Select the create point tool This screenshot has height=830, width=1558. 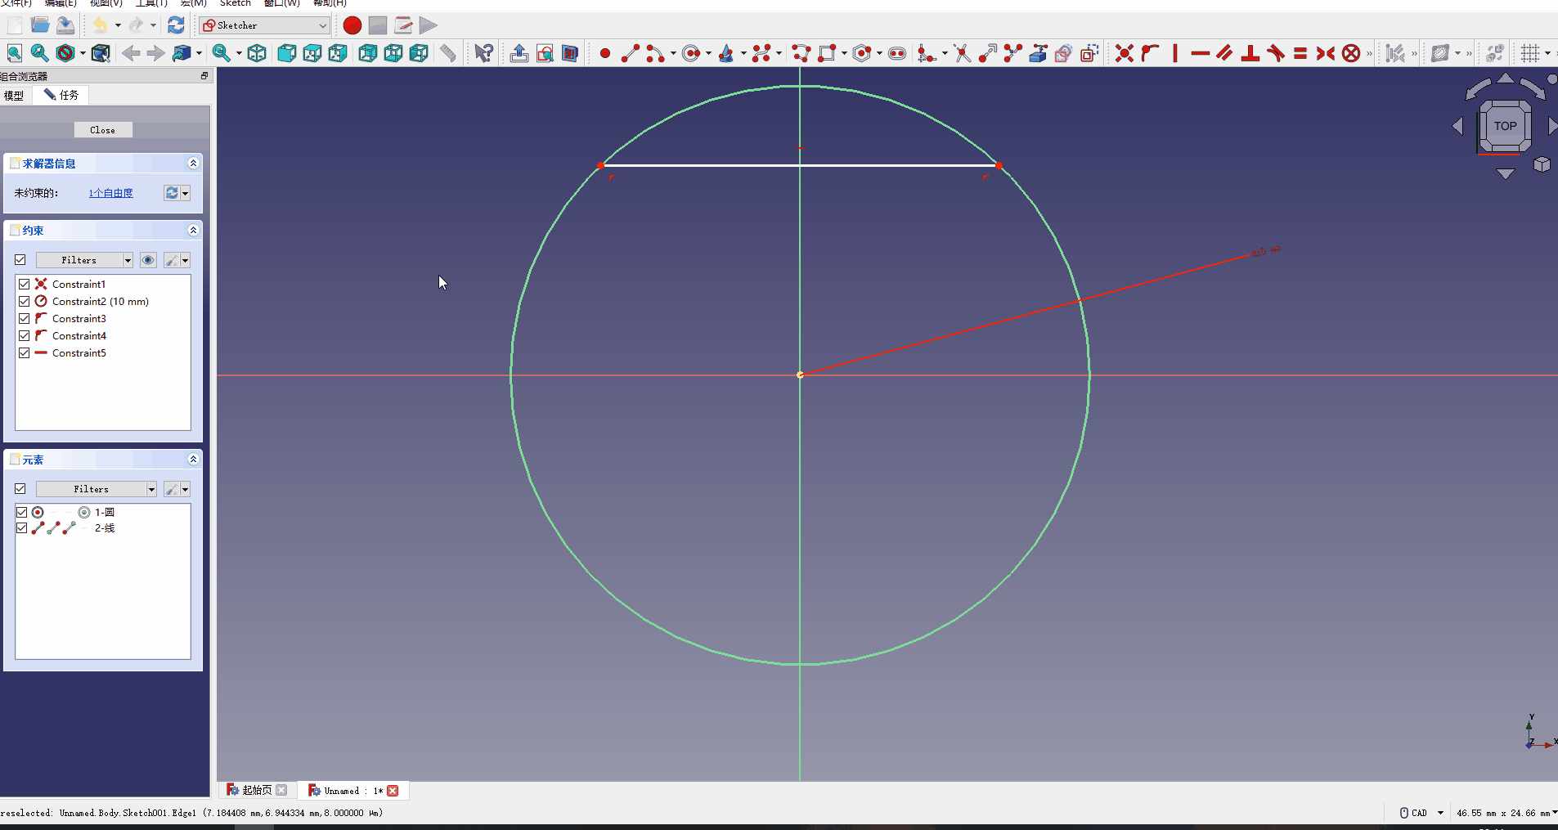tap(605, 54)
